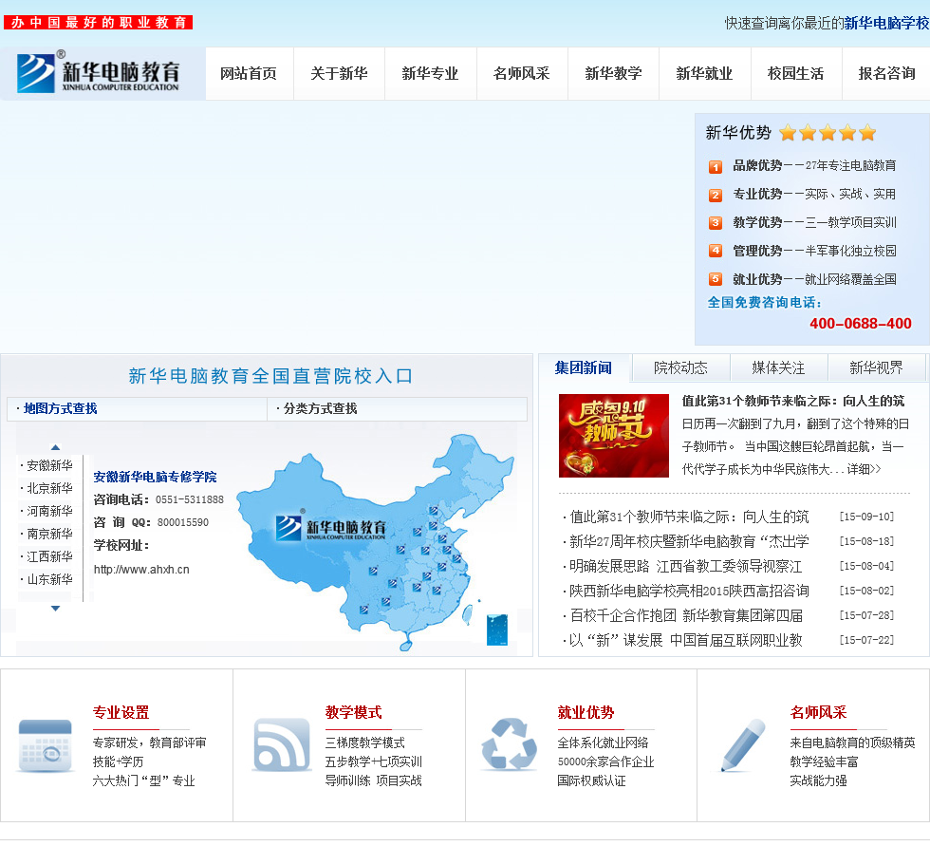Click 品牌优势 27年专注电脑教育 item
Screen dimensions: 930x846
814,165
